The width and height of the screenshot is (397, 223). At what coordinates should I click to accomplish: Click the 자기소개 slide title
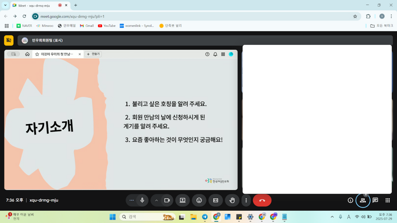tap(50, 127)
